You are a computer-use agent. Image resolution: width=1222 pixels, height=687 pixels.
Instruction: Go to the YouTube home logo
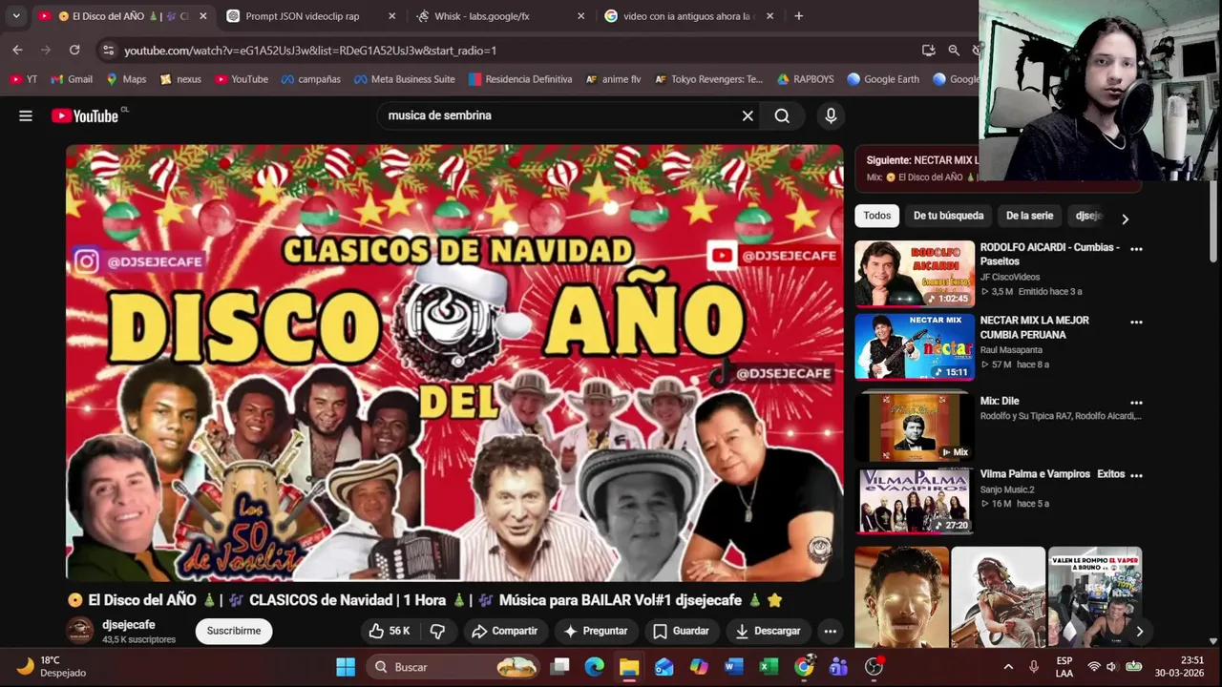tap(85, 115)
